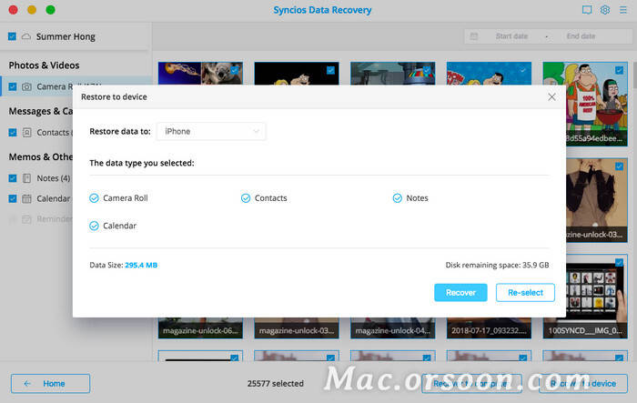The height and width of the screenshot is (403, 637).
Task: Open the jellyfish and koala thumbnail
Action: click(x=200, y=73)
